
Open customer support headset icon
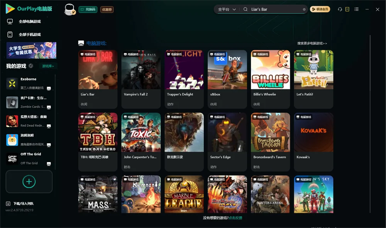(340, 9)
